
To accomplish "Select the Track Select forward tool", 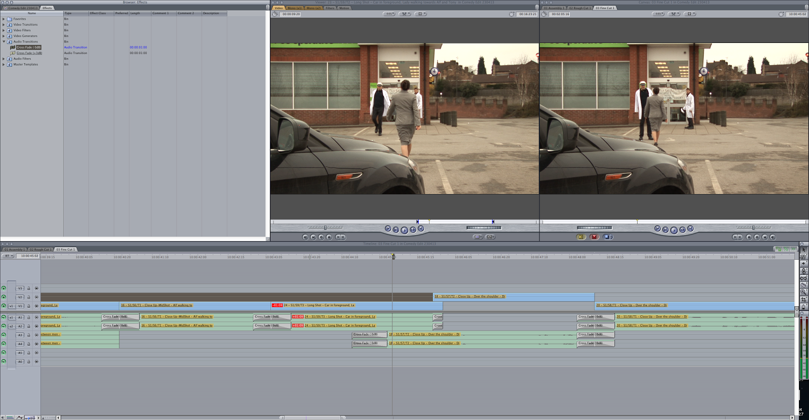I will click(x=803, y=264).
